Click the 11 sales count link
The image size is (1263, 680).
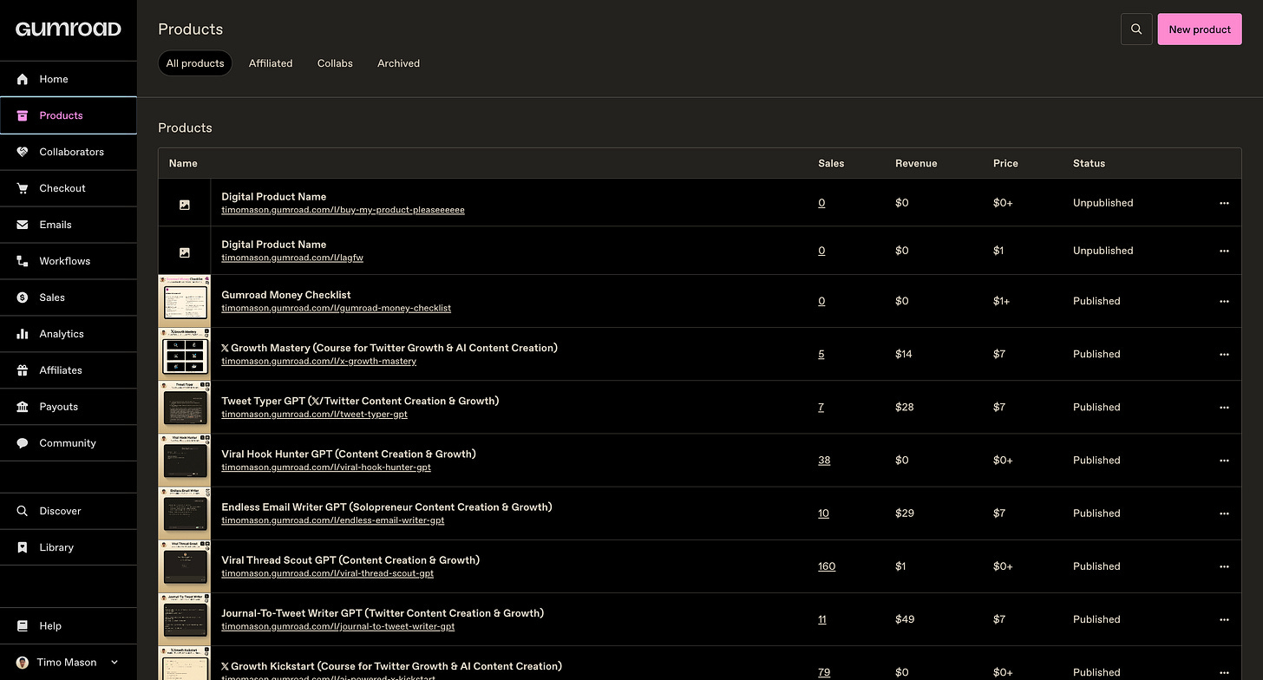click(822, 619)
